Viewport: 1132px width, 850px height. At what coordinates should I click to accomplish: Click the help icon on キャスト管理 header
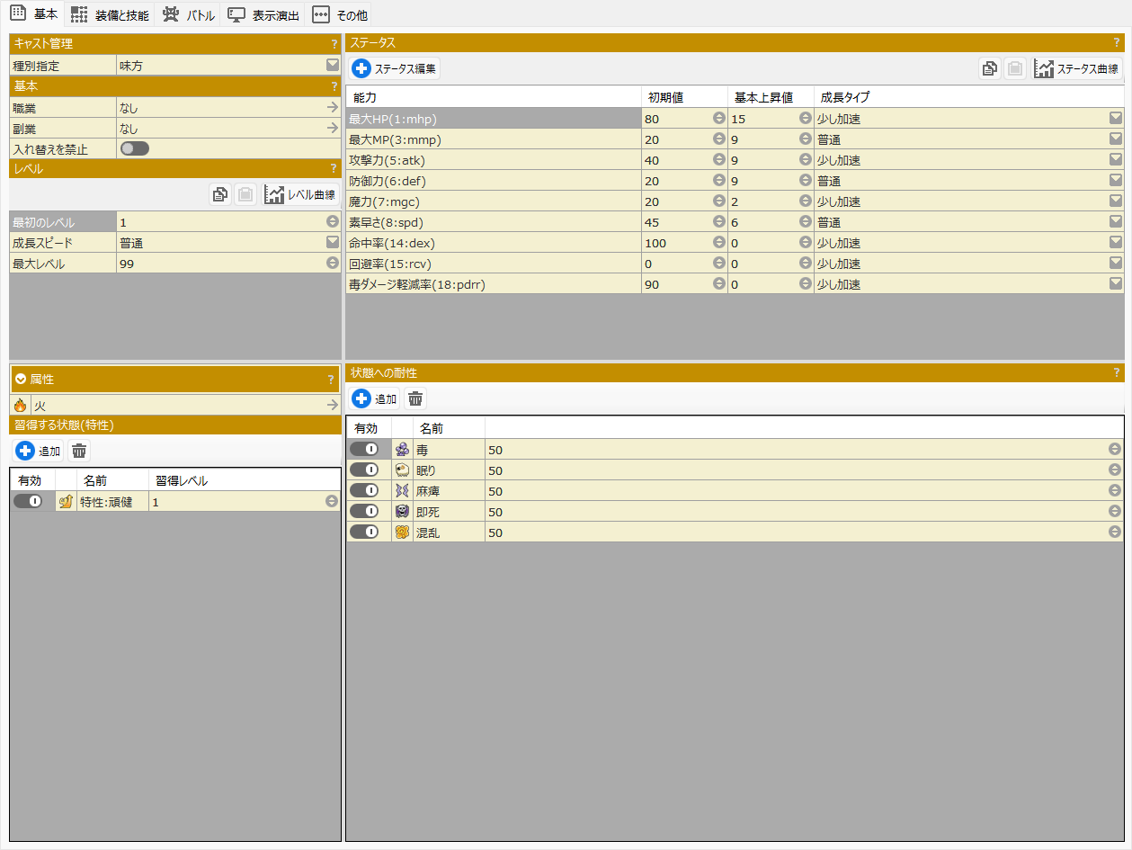[334, 43]
